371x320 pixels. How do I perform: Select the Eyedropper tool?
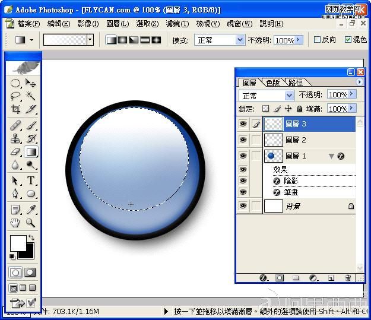coord(31,210)
